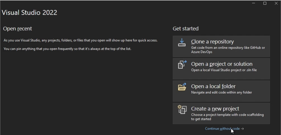Start with the Create a new project heading

click(x=215, y=109)
